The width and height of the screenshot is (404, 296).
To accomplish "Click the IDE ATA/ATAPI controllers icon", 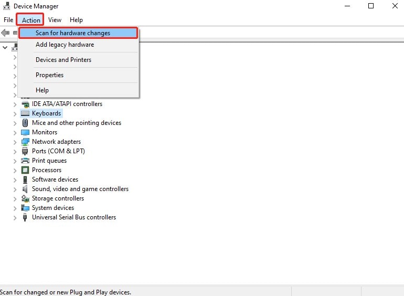I will 25,104.
